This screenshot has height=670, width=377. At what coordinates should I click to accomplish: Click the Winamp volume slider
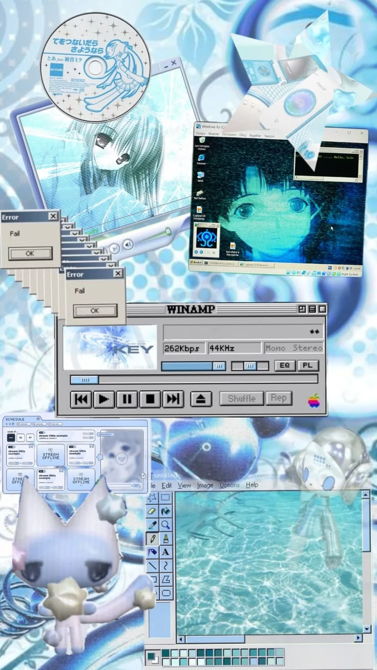tap(193, 366)
